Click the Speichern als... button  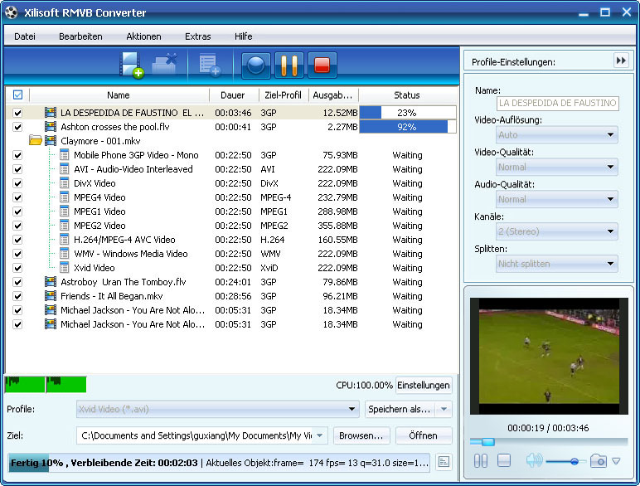(x=400, y=409)
